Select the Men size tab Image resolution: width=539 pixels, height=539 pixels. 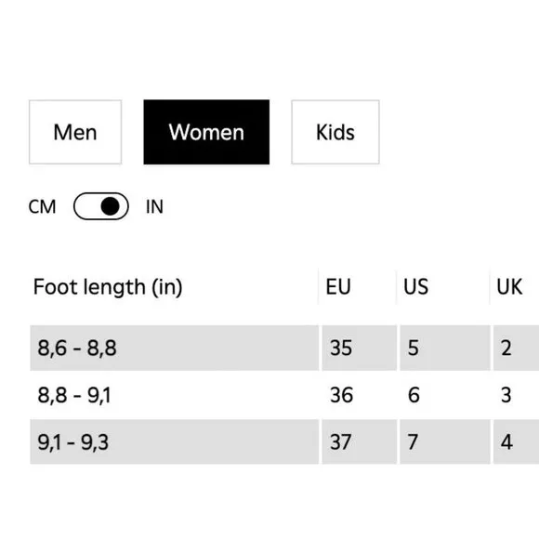75,132
